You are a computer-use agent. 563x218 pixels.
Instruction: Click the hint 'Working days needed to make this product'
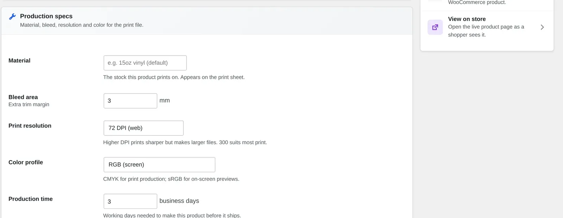pos(172,215)
